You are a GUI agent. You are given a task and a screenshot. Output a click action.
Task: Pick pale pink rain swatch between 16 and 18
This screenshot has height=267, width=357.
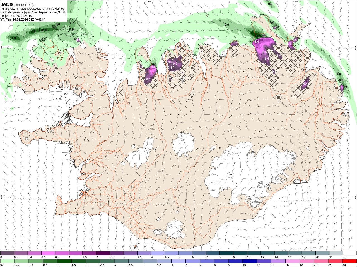click(x=292, y=261)
